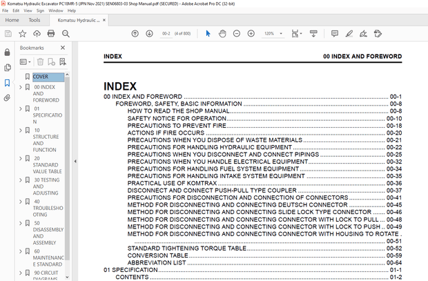This screenshot has width=428, height=281.
Task: Go to next page arrow icon
Action: coord(149,34)
